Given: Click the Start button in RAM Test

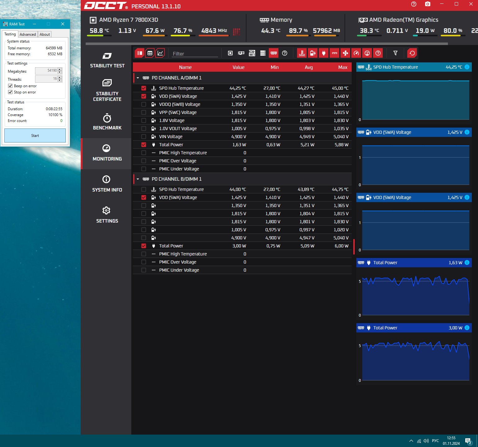Looking at the screenshot, I should (x=35, y=136).
